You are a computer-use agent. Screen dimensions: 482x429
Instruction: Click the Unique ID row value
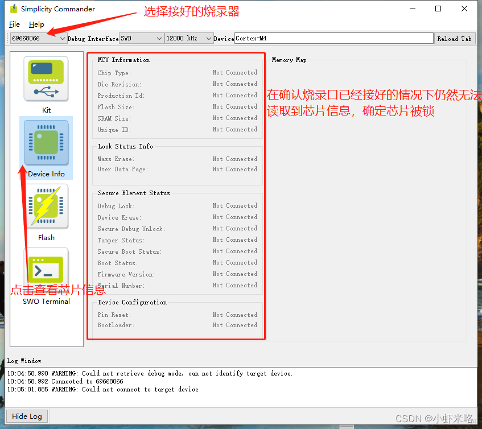pos(235,129)
